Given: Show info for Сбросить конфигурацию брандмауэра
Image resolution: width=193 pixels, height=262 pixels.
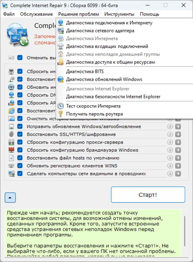Looking at the screenshot, I should [x=170, y=150].
